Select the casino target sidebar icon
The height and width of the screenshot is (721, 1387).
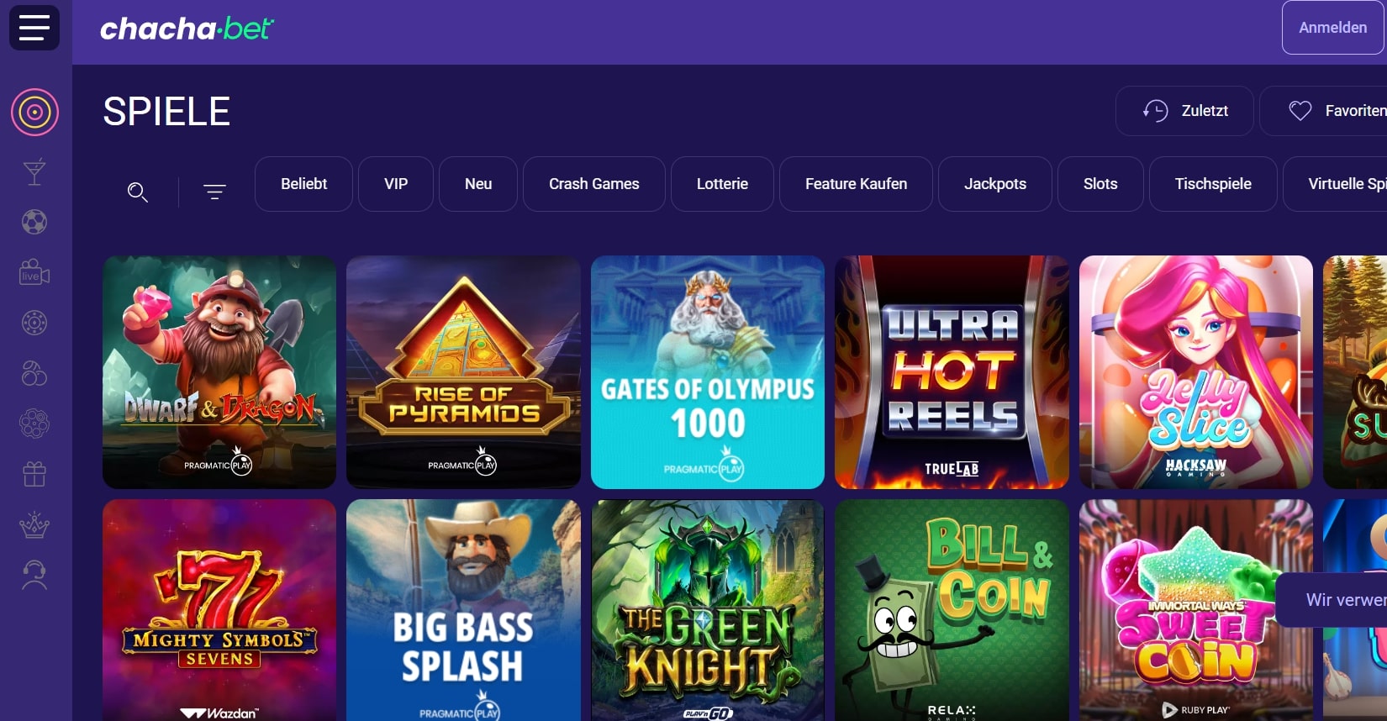point(34,112)
